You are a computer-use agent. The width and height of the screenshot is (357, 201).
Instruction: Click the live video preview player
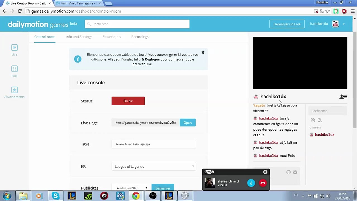(x=300, y=63)
